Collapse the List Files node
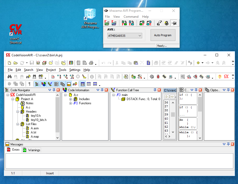Image resolution: width=238 pixels, height=184 pixels. (18, 124)
